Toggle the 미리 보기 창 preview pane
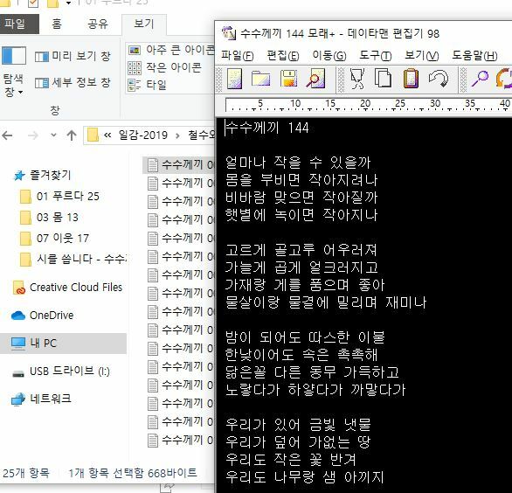512x493 pixels. (73, 56)
